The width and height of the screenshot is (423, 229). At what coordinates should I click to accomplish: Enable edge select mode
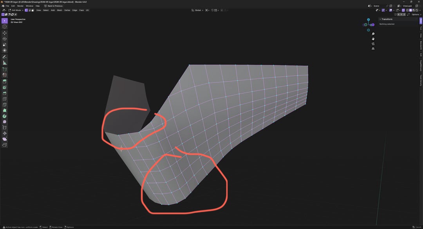pyautogui.click(x=30, y=10)
